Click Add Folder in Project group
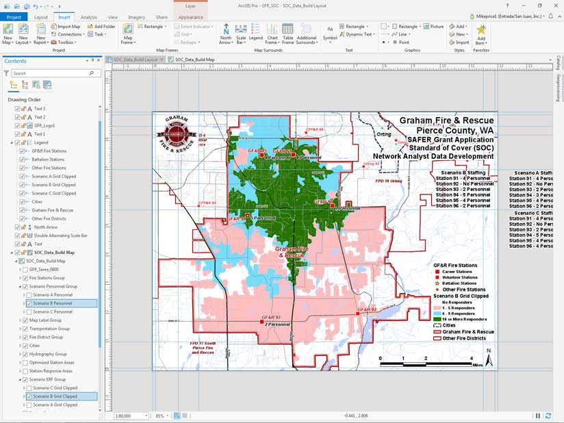This screenshot has height=423, width=564. tap(101, 26)
